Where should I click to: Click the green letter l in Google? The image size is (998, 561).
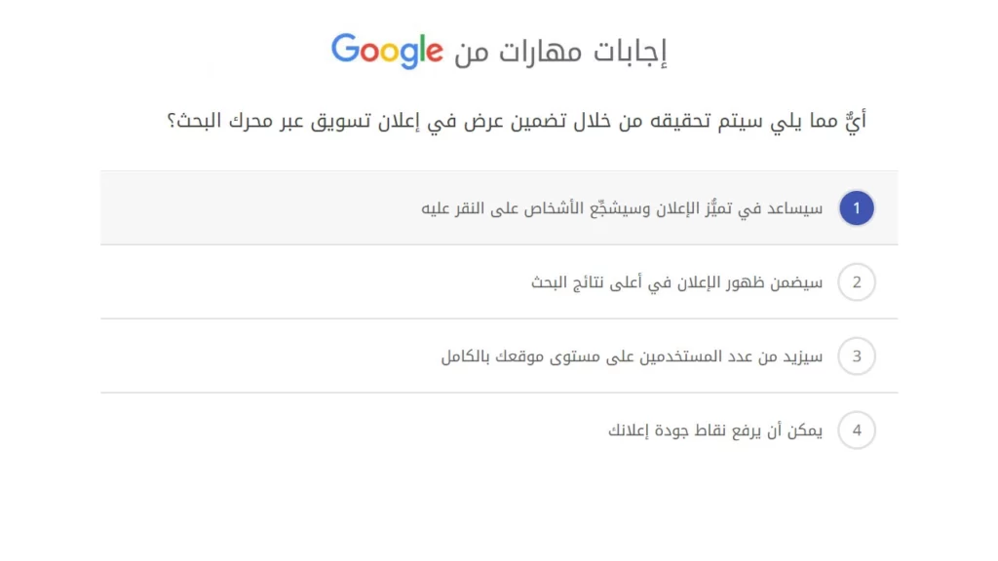[x=421, y=49]
